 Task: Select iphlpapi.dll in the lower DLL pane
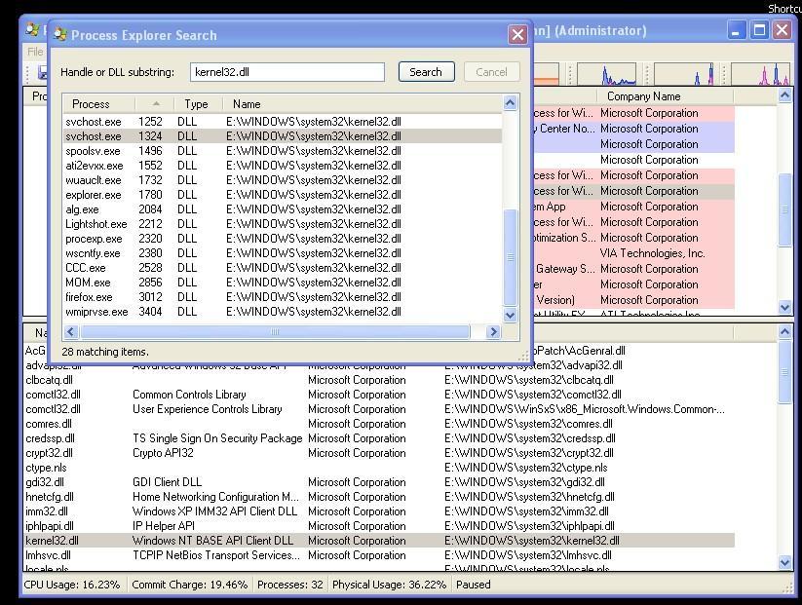point(379,526)
